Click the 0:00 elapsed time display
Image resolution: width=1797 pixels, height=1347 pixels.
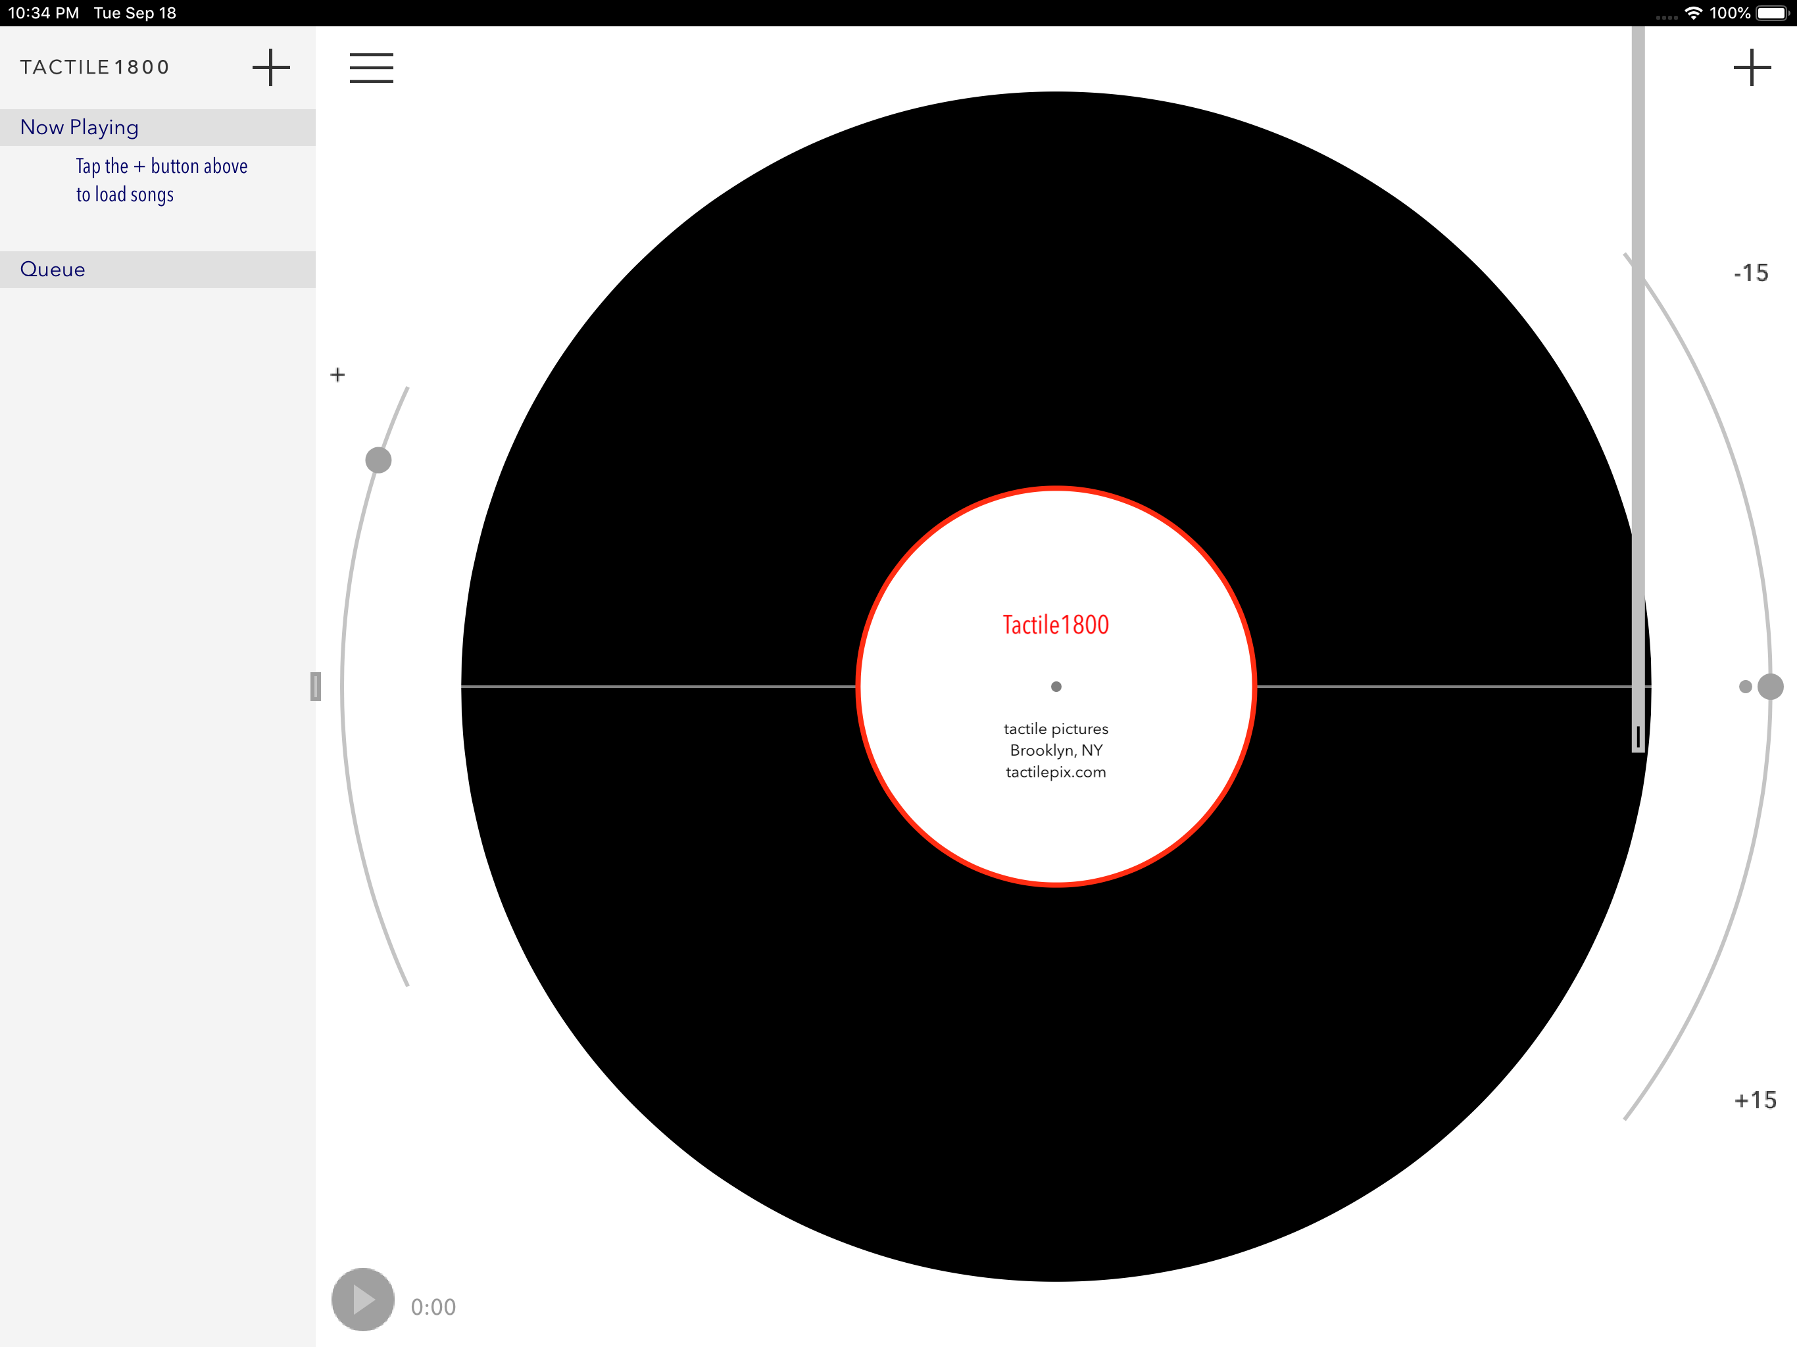point(433,1306)
